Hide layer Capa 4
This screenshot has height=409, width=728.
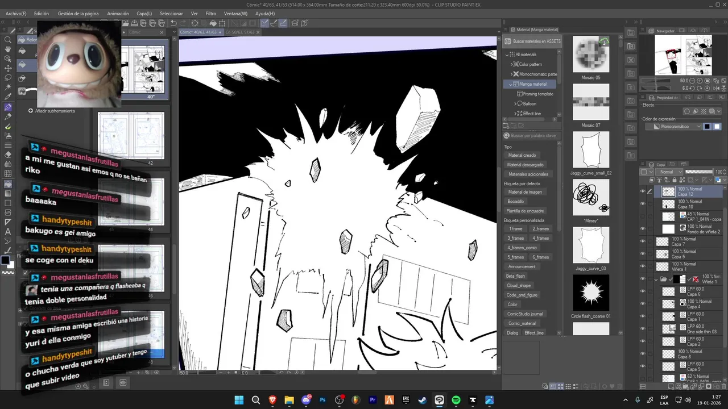tap(643, 304)
